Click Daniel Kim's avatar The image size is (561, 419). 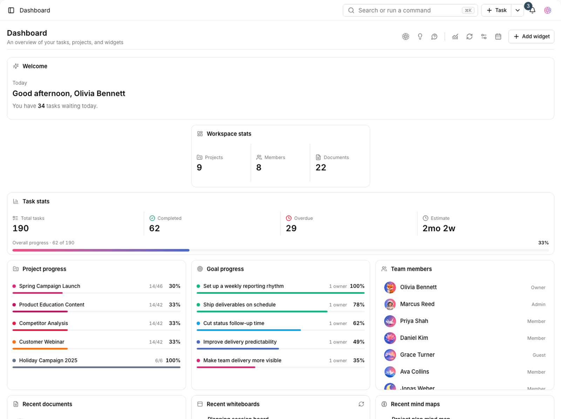pyautogui.click(x=390, y=338)
